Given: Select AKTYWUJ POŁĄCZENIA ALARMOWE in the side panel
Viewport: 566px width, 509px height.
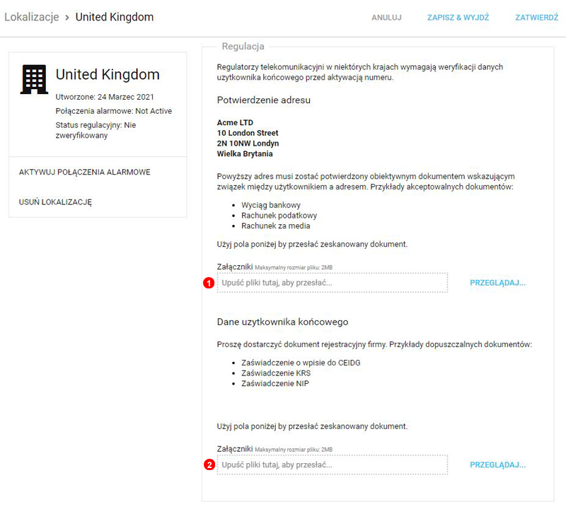Looking at the screenshot, I should [84, 172].
